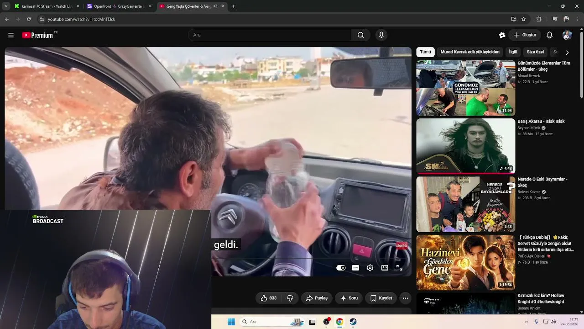Visit Seyhan Müzik channel link

529,128
